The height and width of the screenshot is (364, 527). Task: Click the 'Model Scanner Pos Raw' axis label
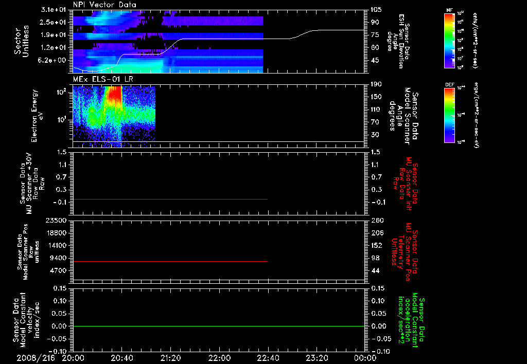(x=29, y=252)
